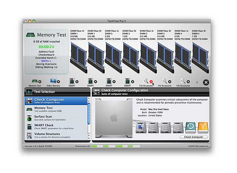The image size is (237, 173).
Task: Click the Moving Inversions test name
Action: (46, 64)
